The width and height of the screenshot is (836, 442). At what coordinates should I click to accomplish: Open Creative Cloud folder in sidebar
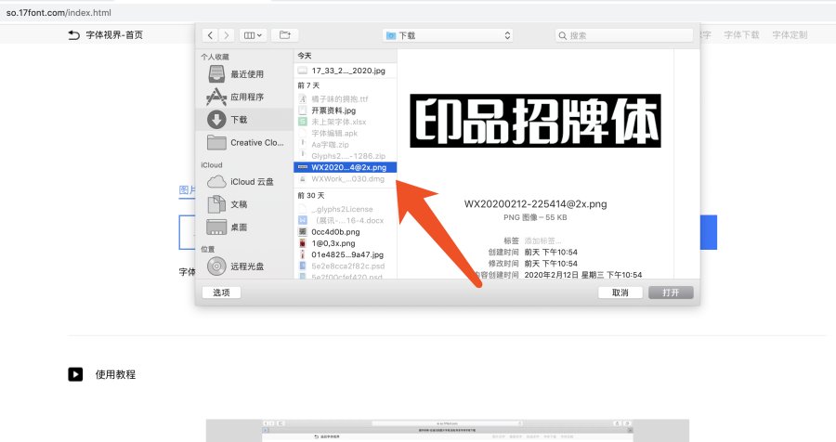(255, 143)
